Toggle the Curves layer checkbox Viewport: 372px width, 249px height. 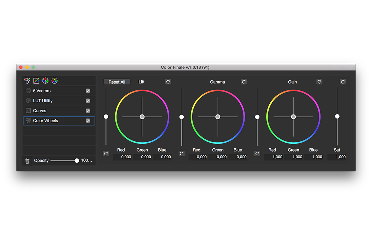[x=88, y=111]
